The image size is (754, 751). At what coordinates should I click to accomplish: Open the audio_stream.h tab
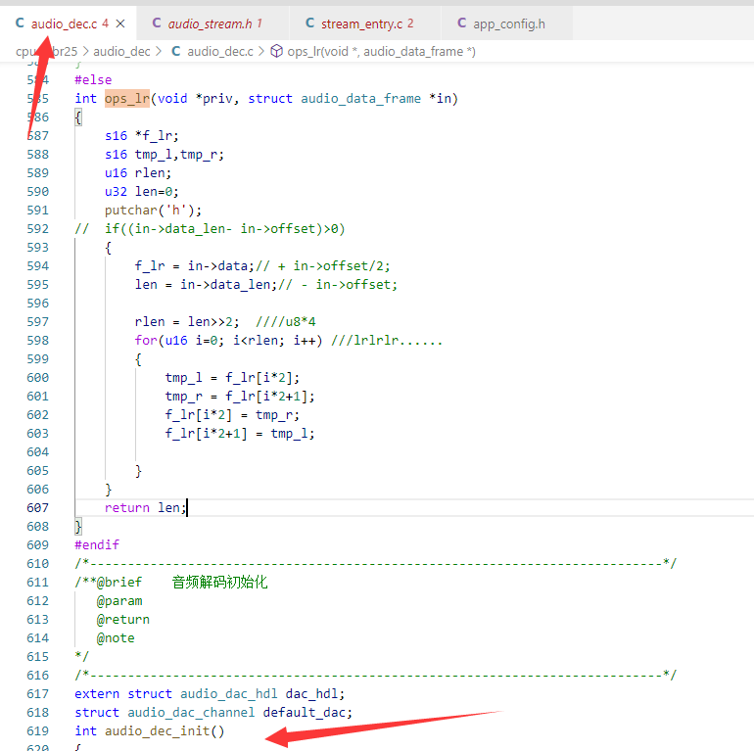tap(211, 23)
